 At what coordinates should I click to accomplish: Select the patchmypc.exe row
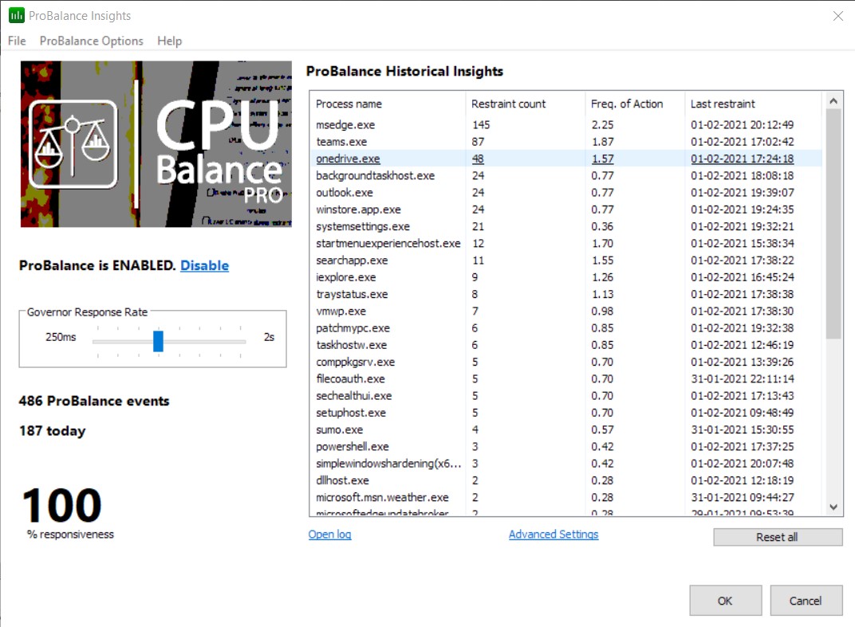coord(566,328)
